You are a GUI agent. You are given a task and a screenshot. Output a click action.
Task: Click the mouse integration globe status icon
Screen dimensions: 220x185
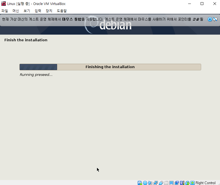[x=187, y=183]
